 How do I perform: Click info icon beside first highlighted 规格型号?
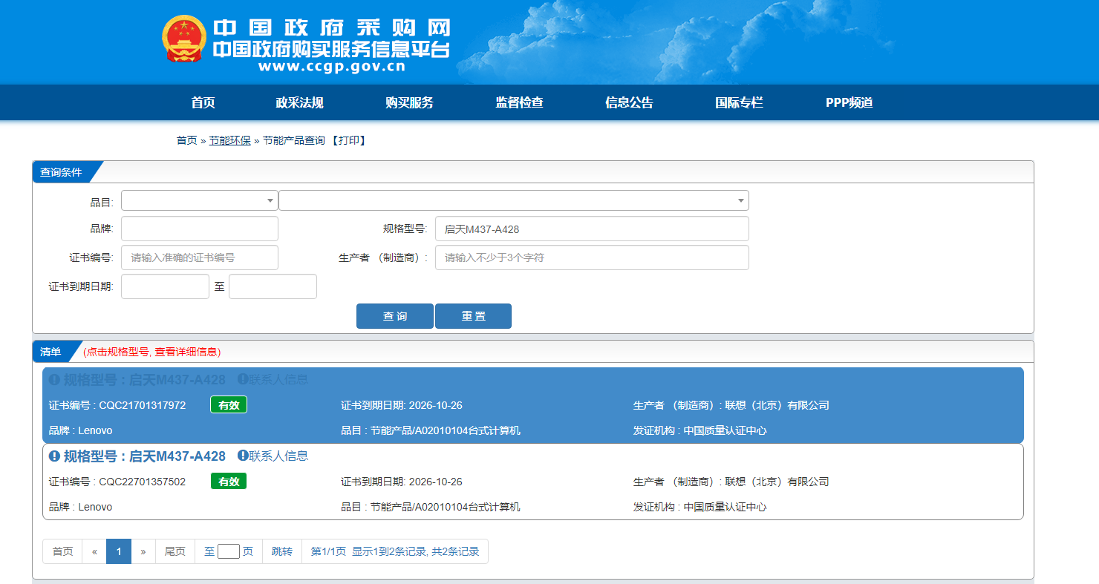pos(54,380)
